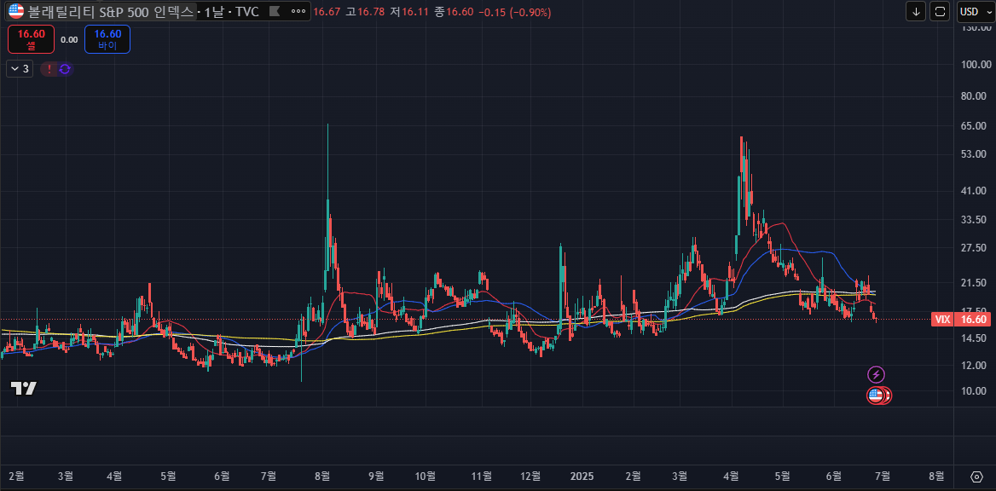Click the VIX price label on axis

tap(941, 319)
